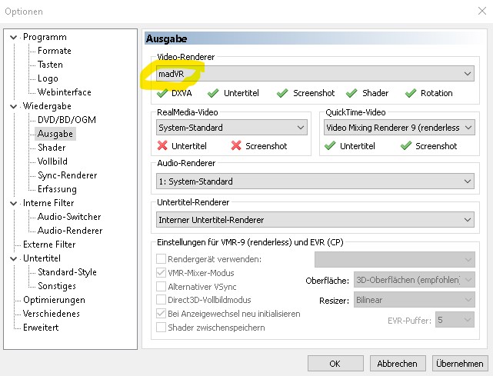
Task: Select Audio-Switcher in the options tree
Action: tap(69, 217)
